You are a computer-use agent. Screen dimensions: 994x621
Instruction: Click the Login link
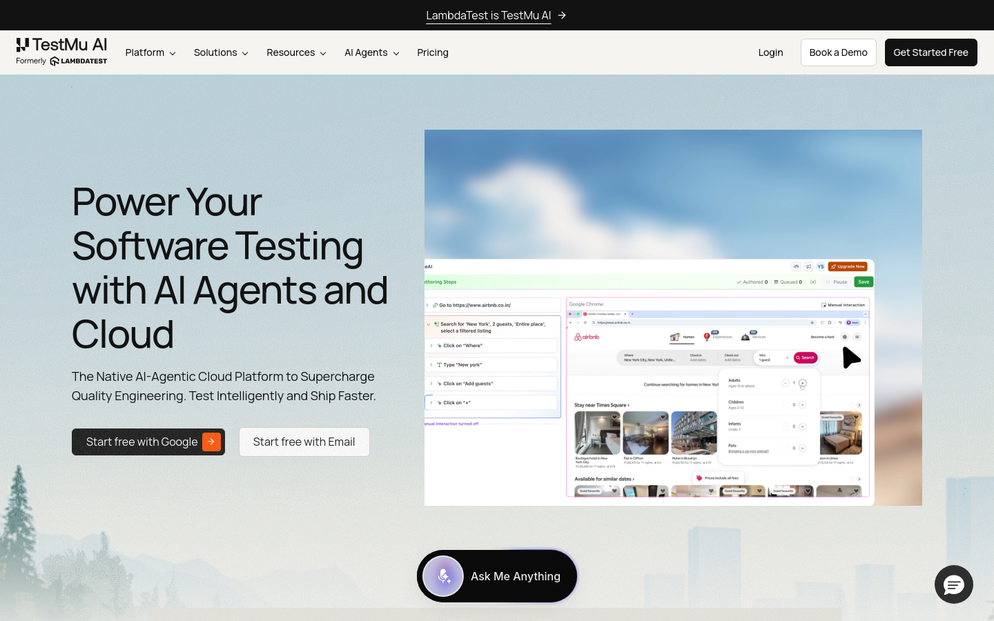[770, 52]
